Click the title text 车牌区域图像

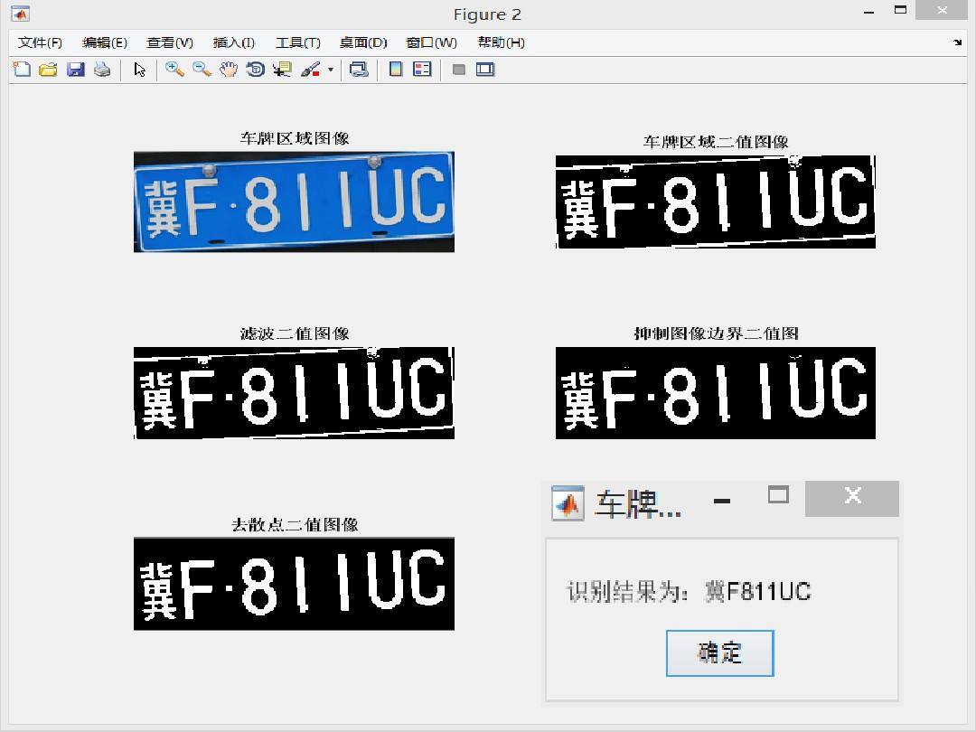click(295, 138)
